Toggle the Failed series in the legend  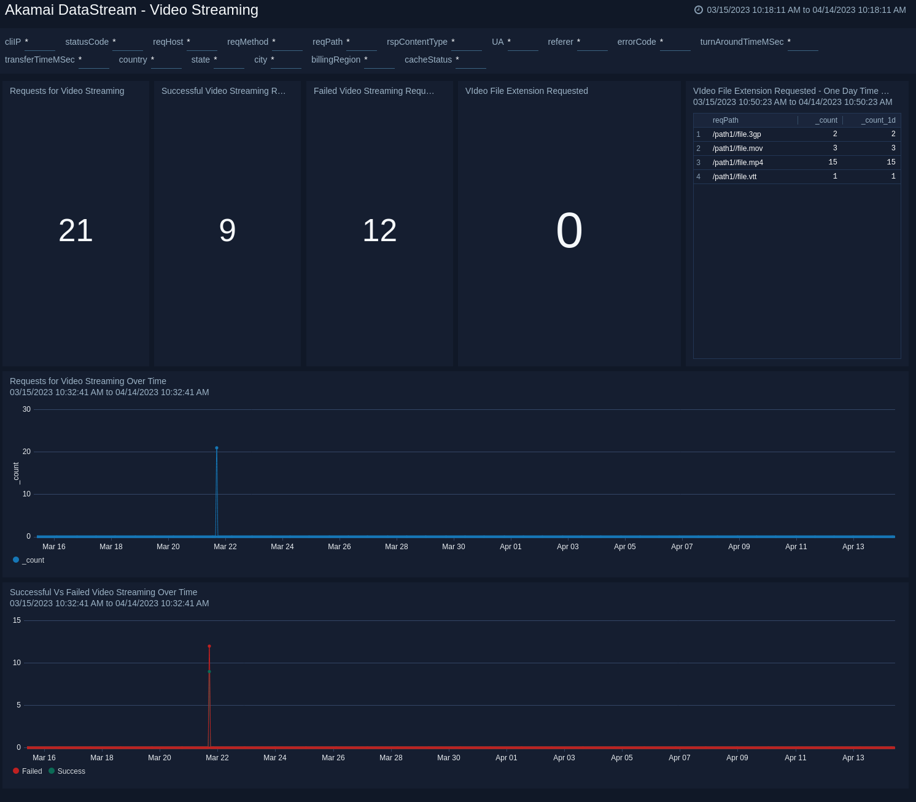(27, 771)
